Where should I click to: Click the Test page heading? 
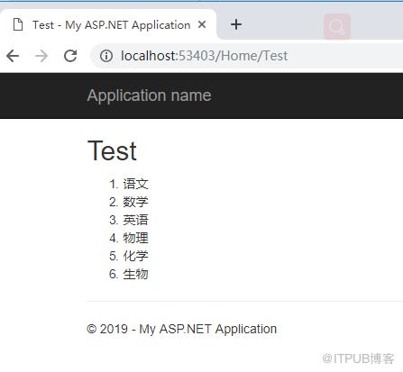pos(112,150)
